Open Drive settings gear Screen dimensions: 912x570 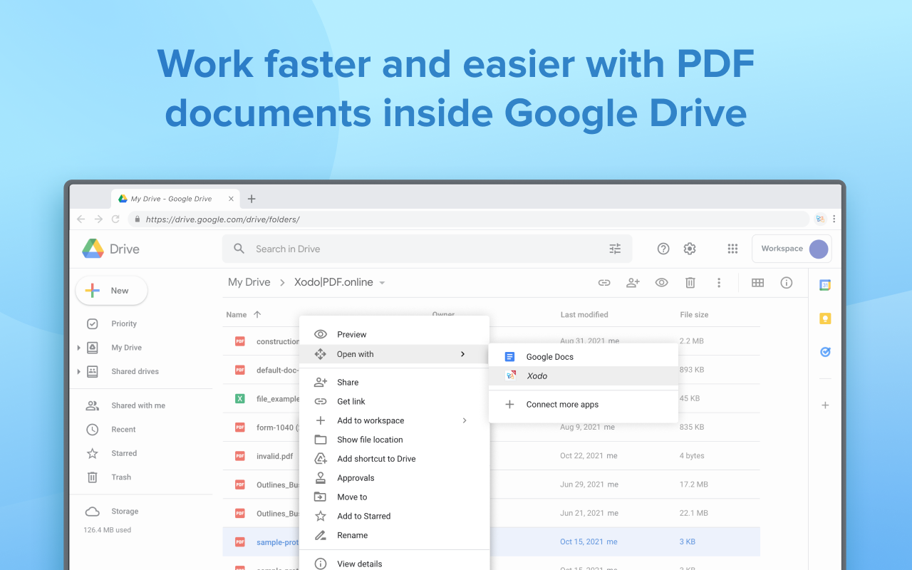689,249
